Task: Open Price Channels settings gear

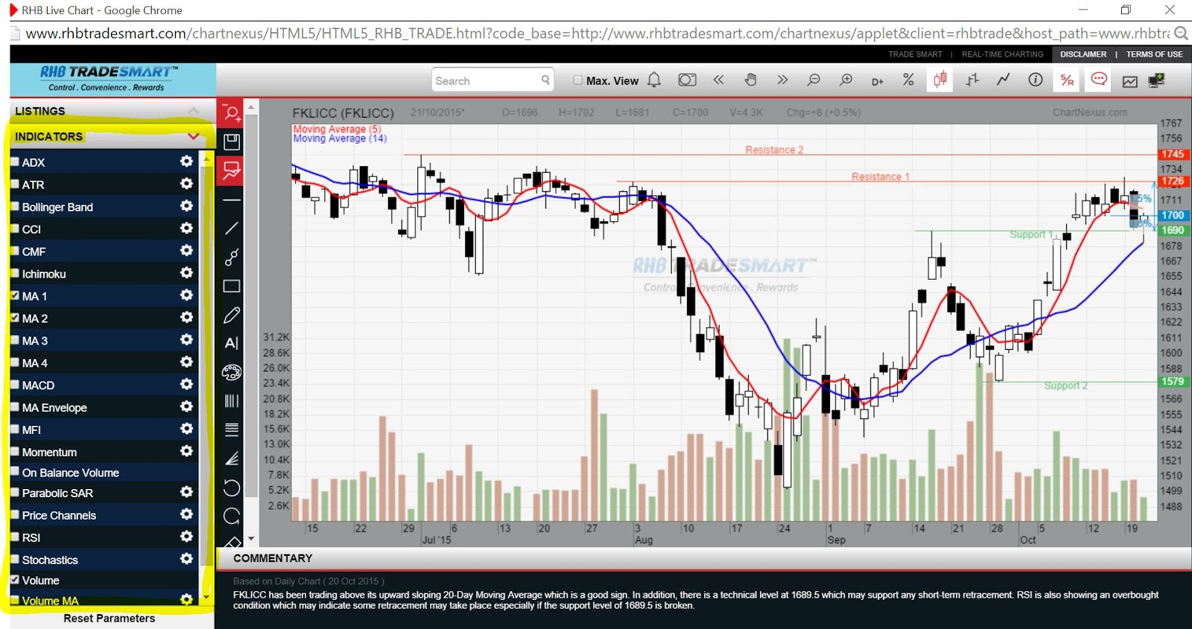Action: tap(186, 514)
